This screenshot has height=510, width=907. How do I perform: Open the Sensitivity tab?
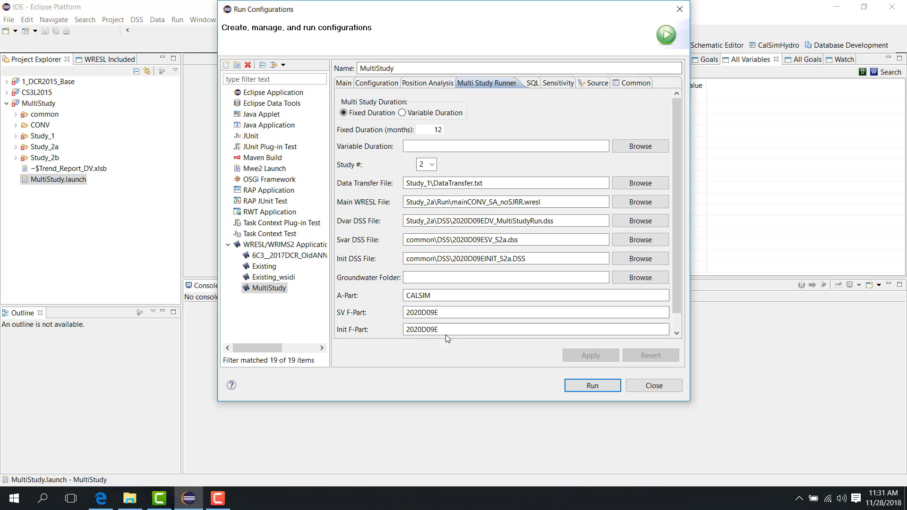558,83
